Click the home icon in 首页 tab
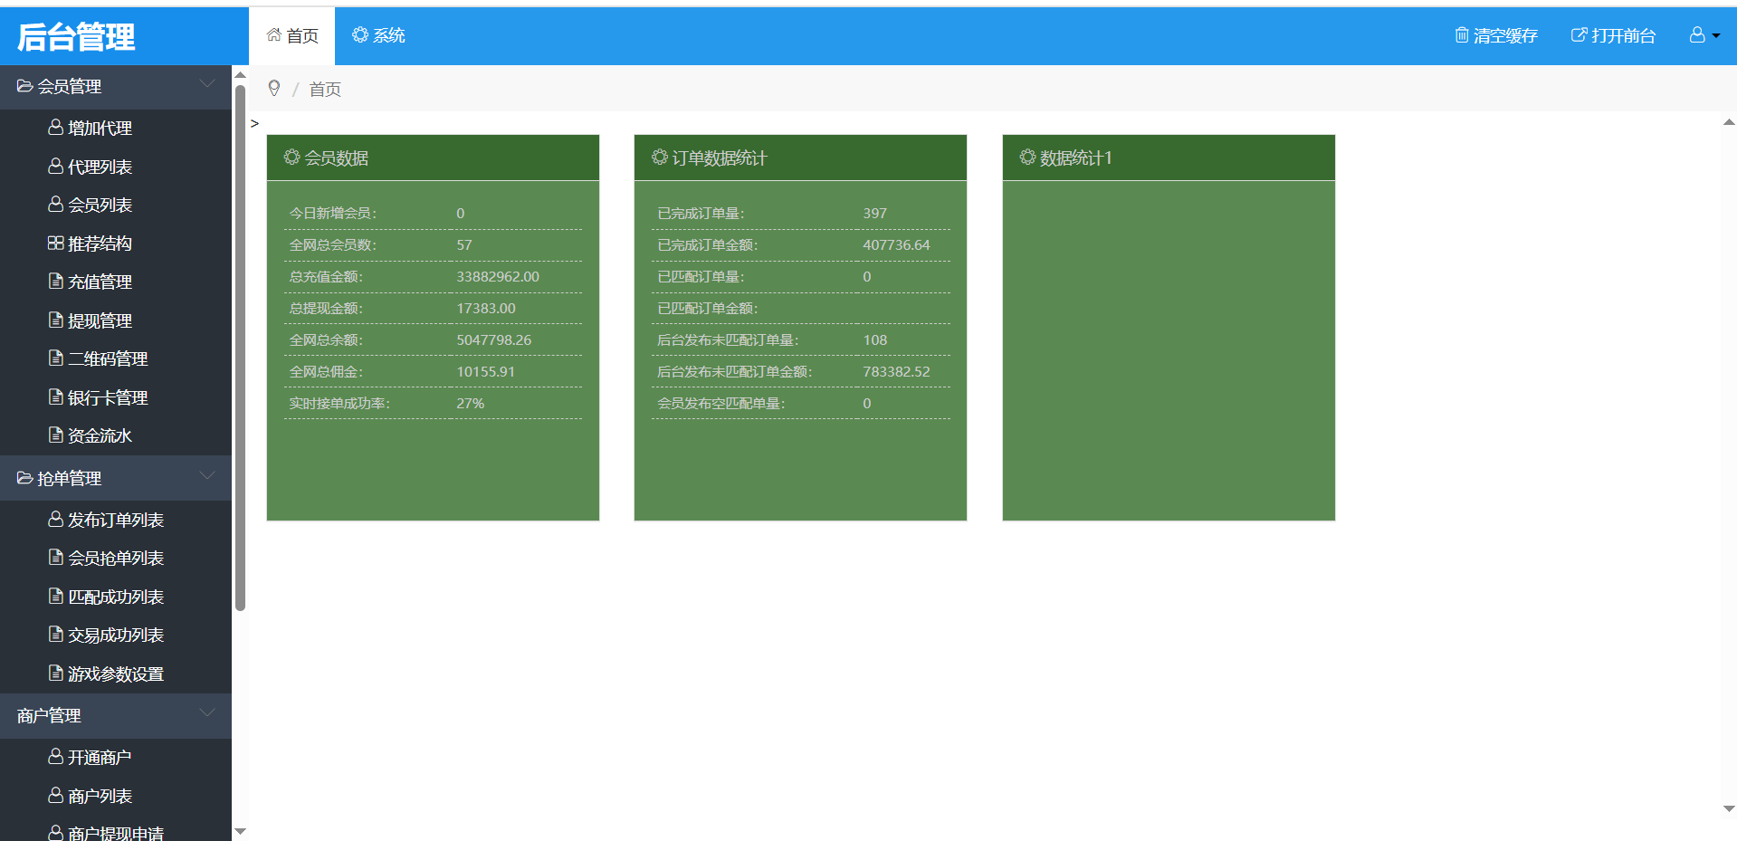Viewport: 1737px width, 841px height. [x=273, y=35]
